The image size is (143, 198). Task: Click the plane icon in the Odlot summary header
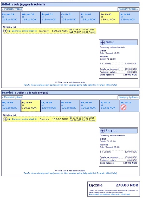pyautogui.click(x=103, y=42)
